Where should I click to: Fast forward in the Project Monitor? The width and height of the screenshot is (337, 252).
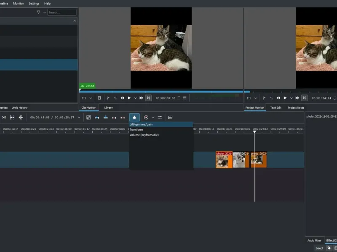(x=297, y=98)
